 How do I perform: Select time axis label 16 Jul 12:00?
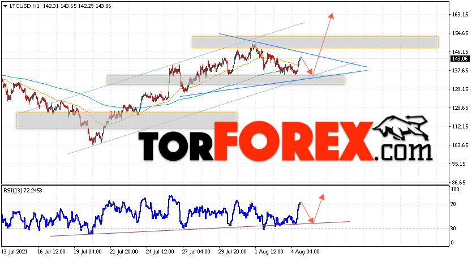coord(52,251)
